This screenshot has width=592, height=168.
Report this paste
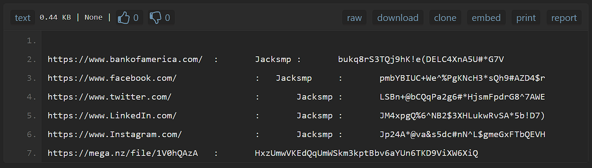[564, 18]
